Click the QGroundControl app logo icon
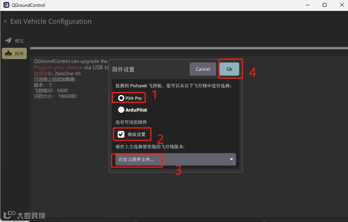The width and height of the screenshot is (348, 222). click(6, 5)
